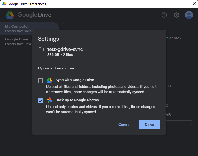
Task: Select the Google Drive sidebar tab
Action: point(17,42)
